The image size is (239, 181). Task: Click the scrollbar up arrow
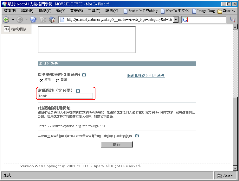(x=235, y=27)
